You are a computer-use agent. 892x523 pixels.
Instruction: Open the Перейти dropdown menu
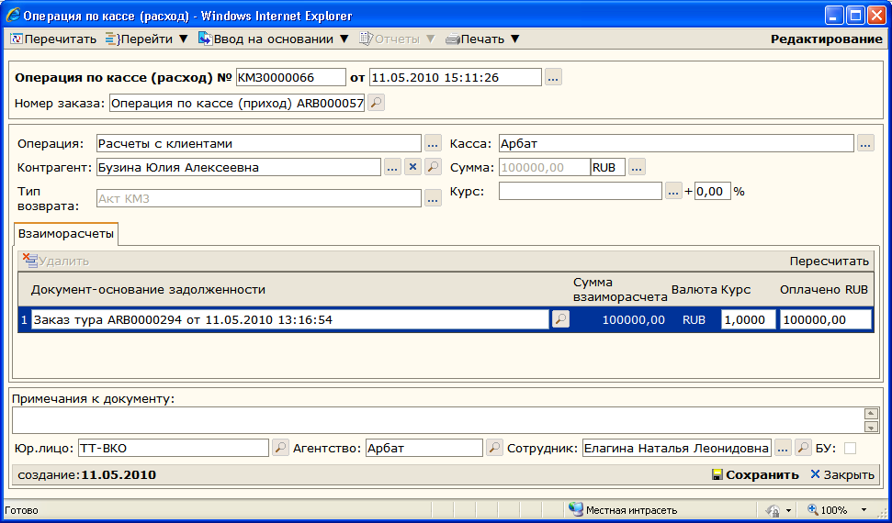pos(147,39)
